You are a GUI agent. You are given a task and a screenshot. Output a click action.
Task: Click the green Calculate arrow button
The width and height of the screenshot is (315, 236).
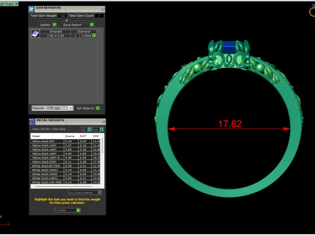pos(78,210)
